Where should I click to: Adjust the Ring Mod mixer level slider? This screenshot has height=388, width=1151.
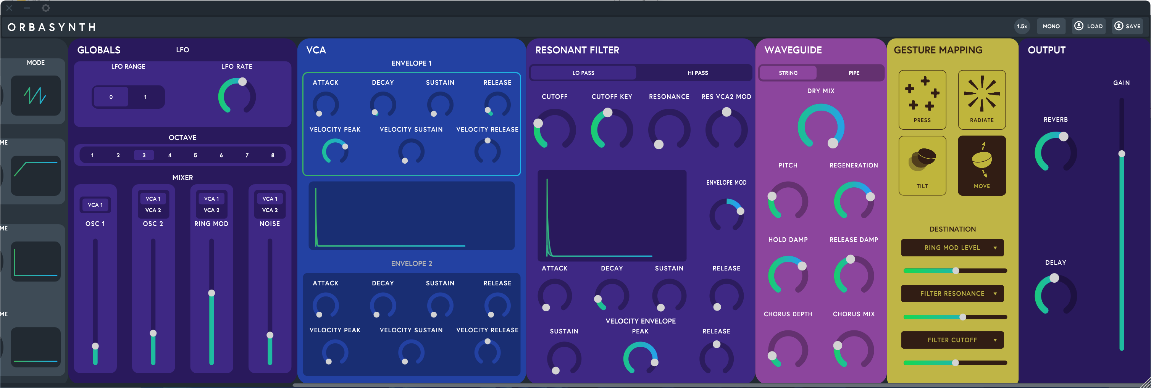211,302
